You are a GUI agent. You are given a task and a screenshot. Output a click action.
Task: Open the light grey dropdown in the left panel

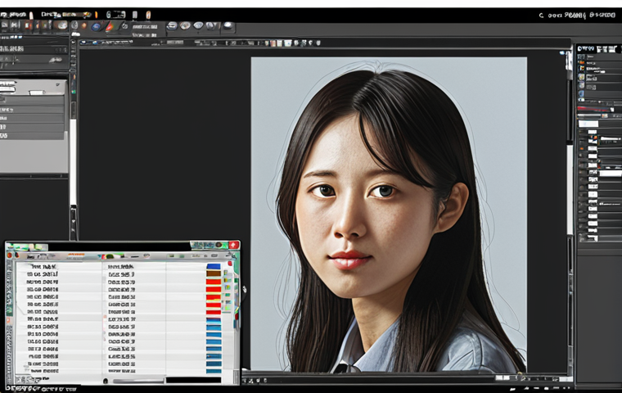point(34,88)
